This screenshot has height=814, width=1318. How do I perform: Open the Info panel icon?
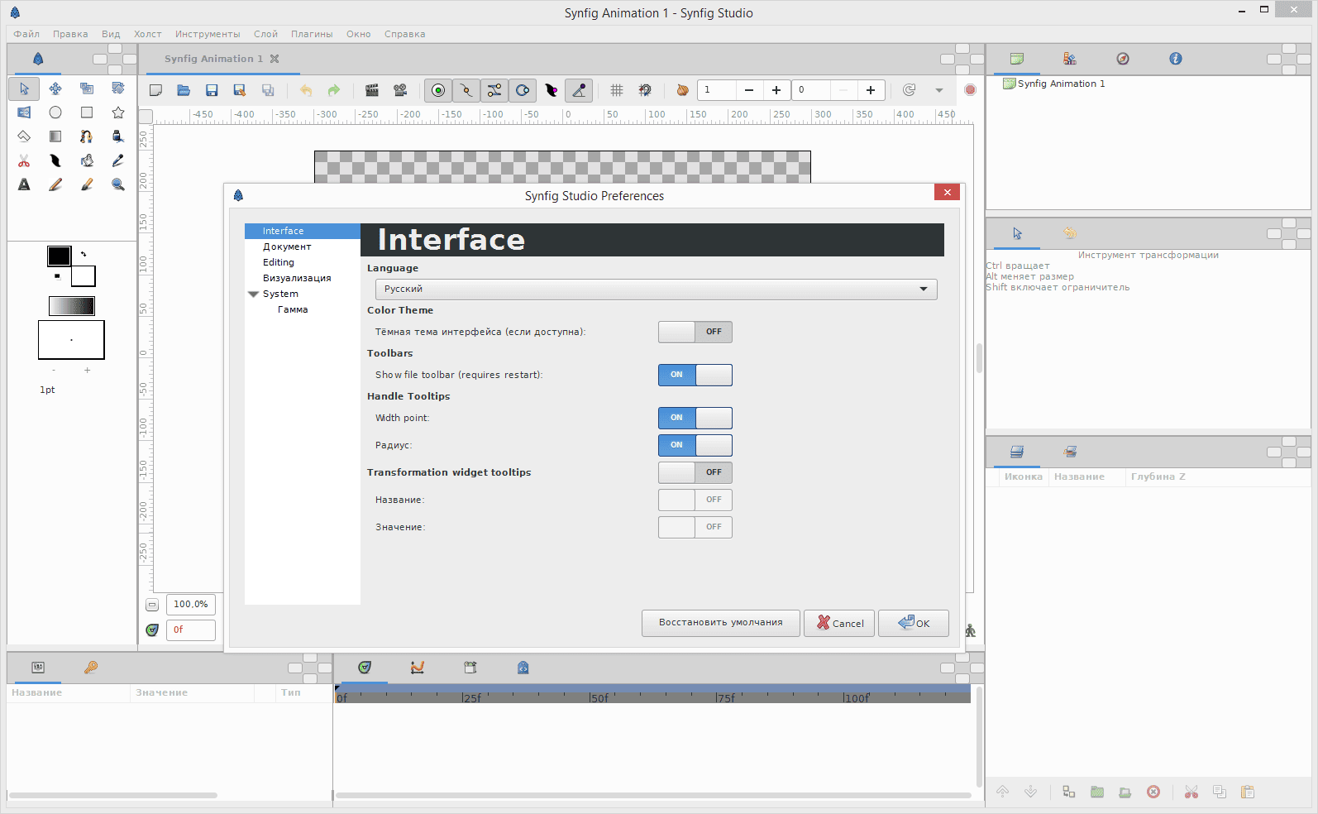tap(1176, 59)
